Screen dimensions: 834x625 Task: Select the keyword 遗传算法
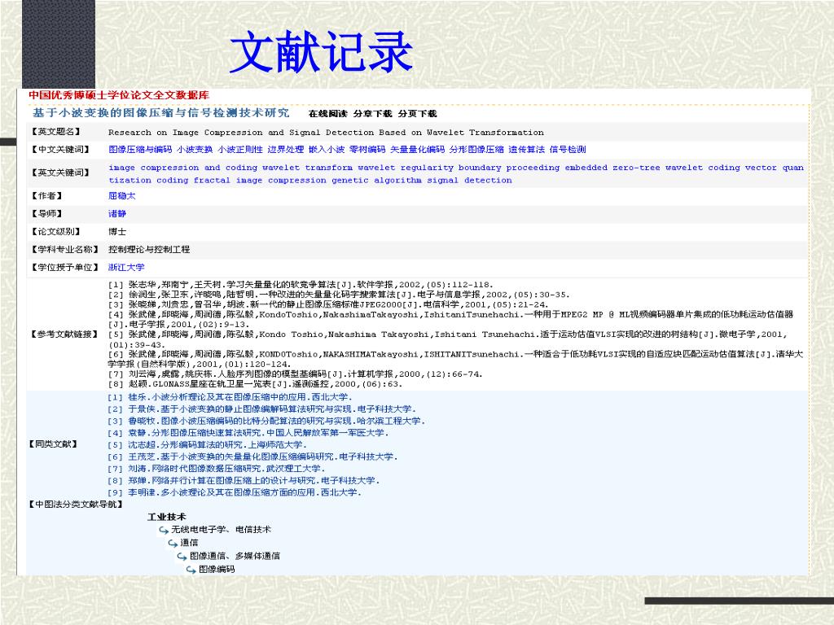click(x=527, y=150)
